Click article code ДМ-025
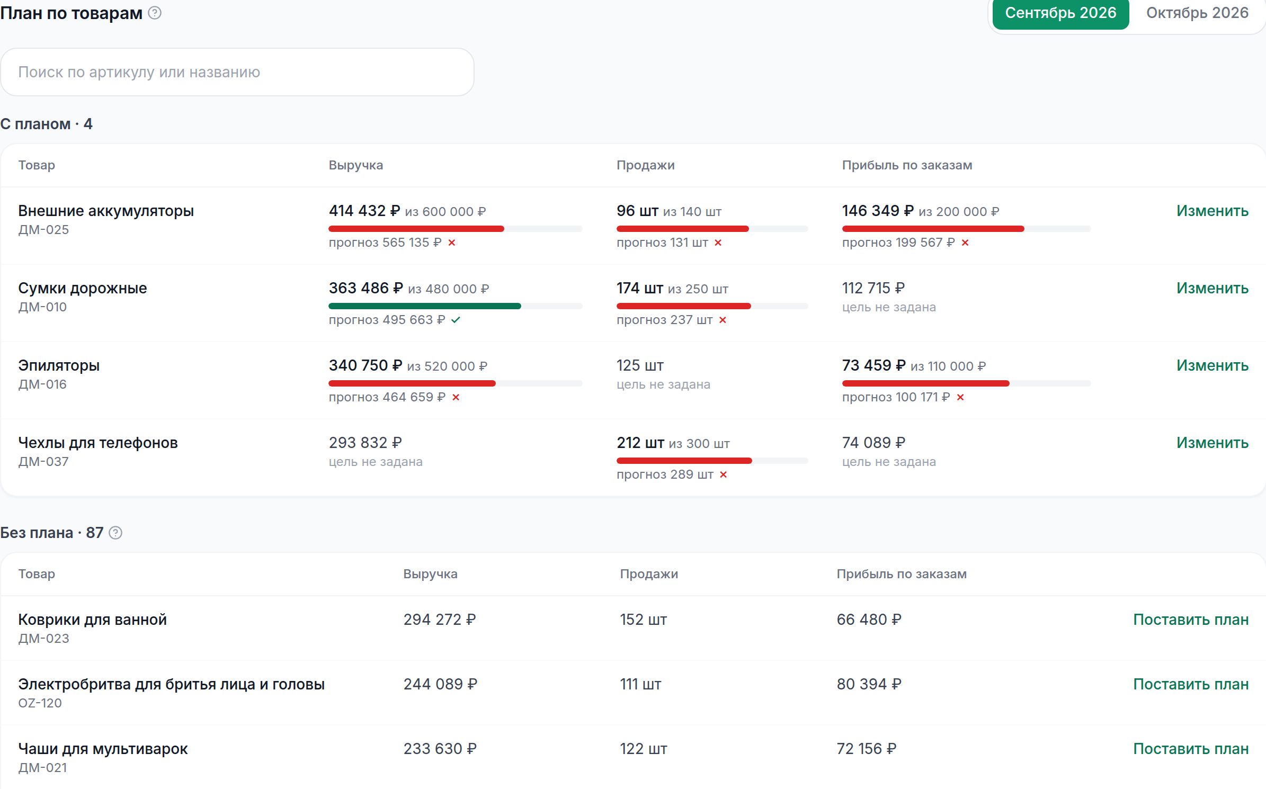This screenshot has width=1266, height=789. [x=43, y=230]
